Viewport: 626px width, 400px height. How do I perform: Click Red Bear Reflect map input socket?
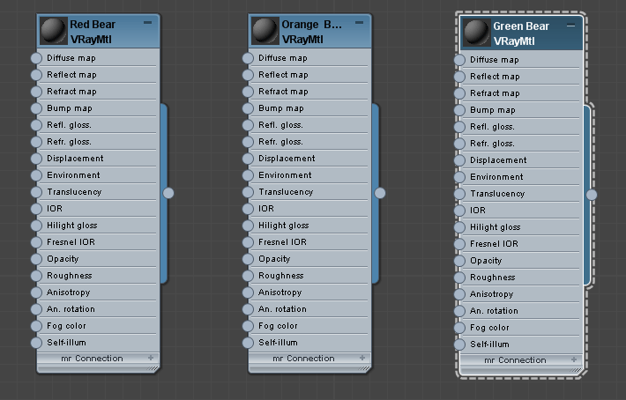click(x=36, y=75)
